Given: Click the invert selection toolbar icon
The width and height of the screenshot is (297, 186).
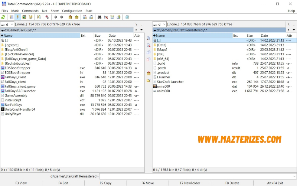Looking at the screenshot, I should 39,17.
